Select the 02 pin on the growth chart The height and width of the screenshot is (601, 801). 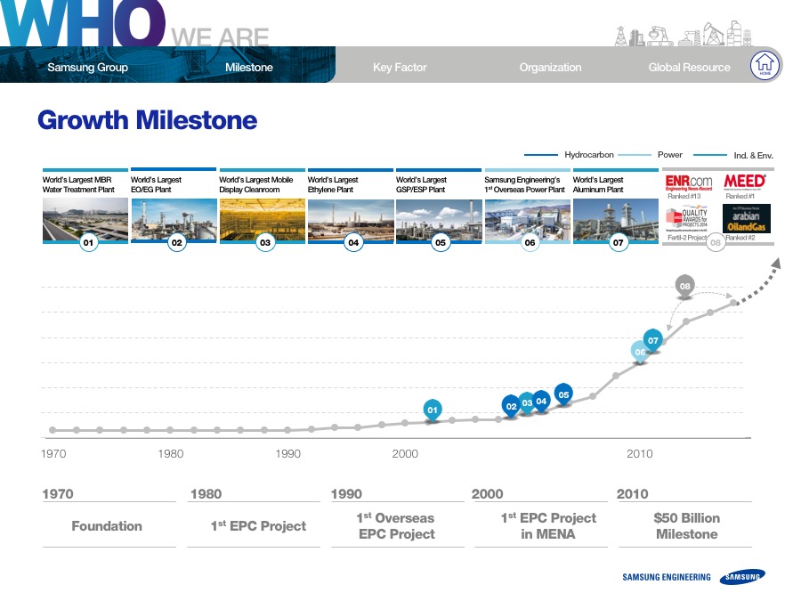pos(511,406)
